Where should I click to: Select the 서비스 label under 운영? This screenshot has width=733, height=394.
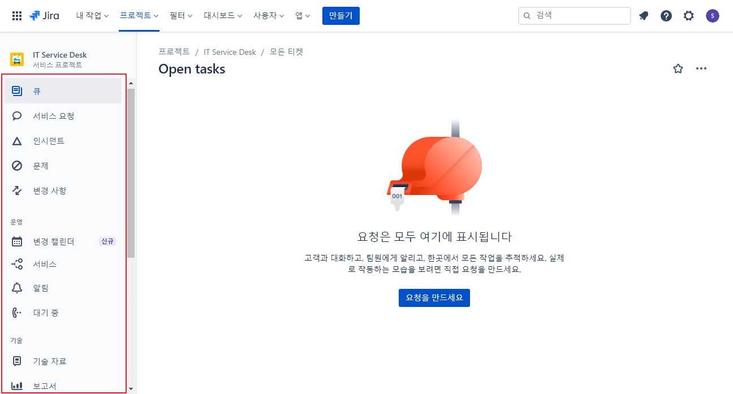coord(45,264)
